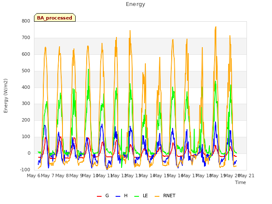
Task: Click the May 6 x-axis tick label
Action: click(34, 176)
